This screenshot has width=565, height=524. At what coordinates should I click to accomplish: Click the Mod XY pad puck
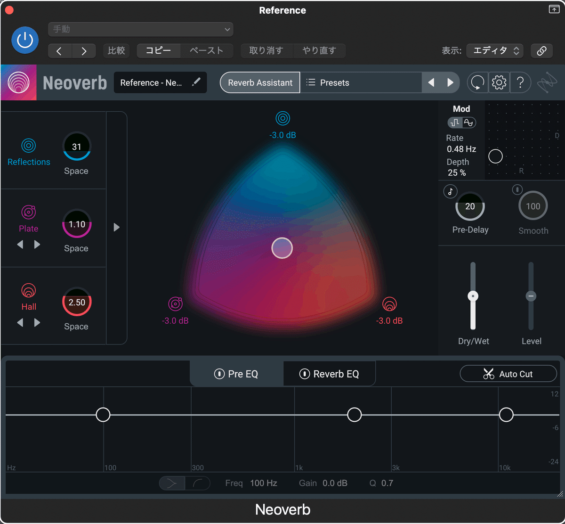495,156
